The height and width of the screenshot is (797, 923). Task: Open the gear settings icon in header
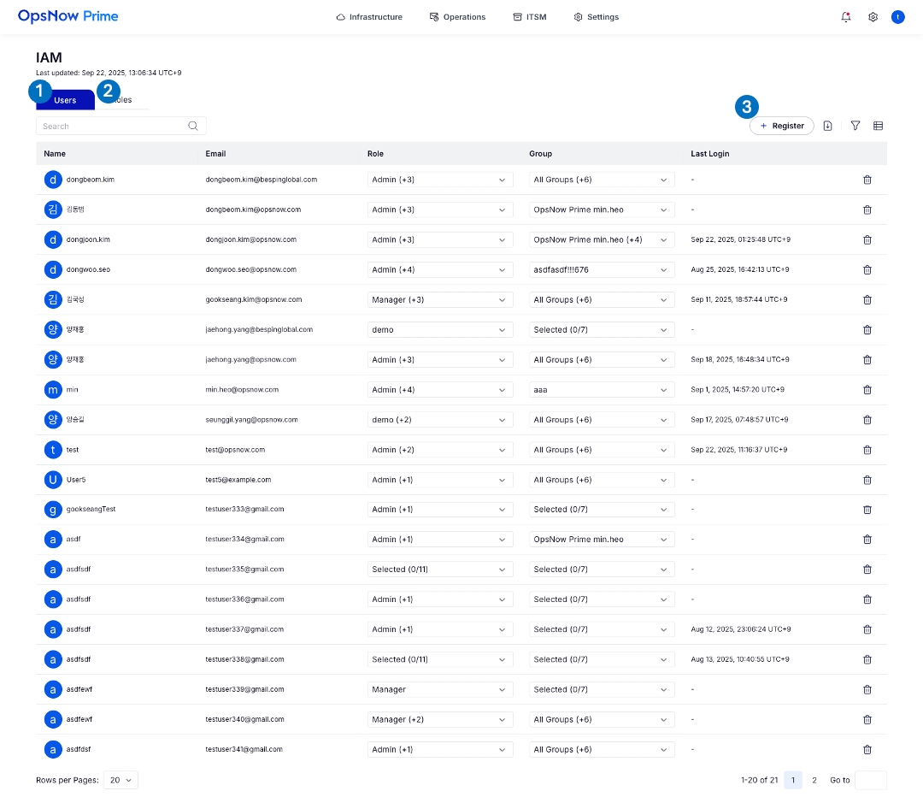(873, 17)
